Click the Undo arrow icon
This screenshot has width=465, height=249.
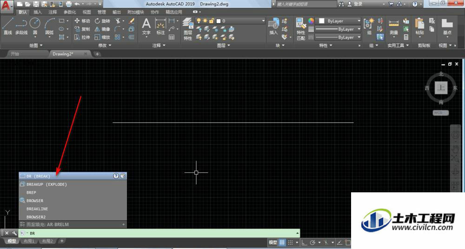pyautogui.click(x=77, y=4)
